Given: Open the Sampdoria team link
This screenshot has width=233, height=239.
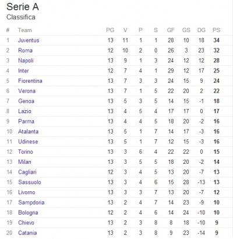Looking at the screenshot, I should pyautogui.click(x=31, y=202).
